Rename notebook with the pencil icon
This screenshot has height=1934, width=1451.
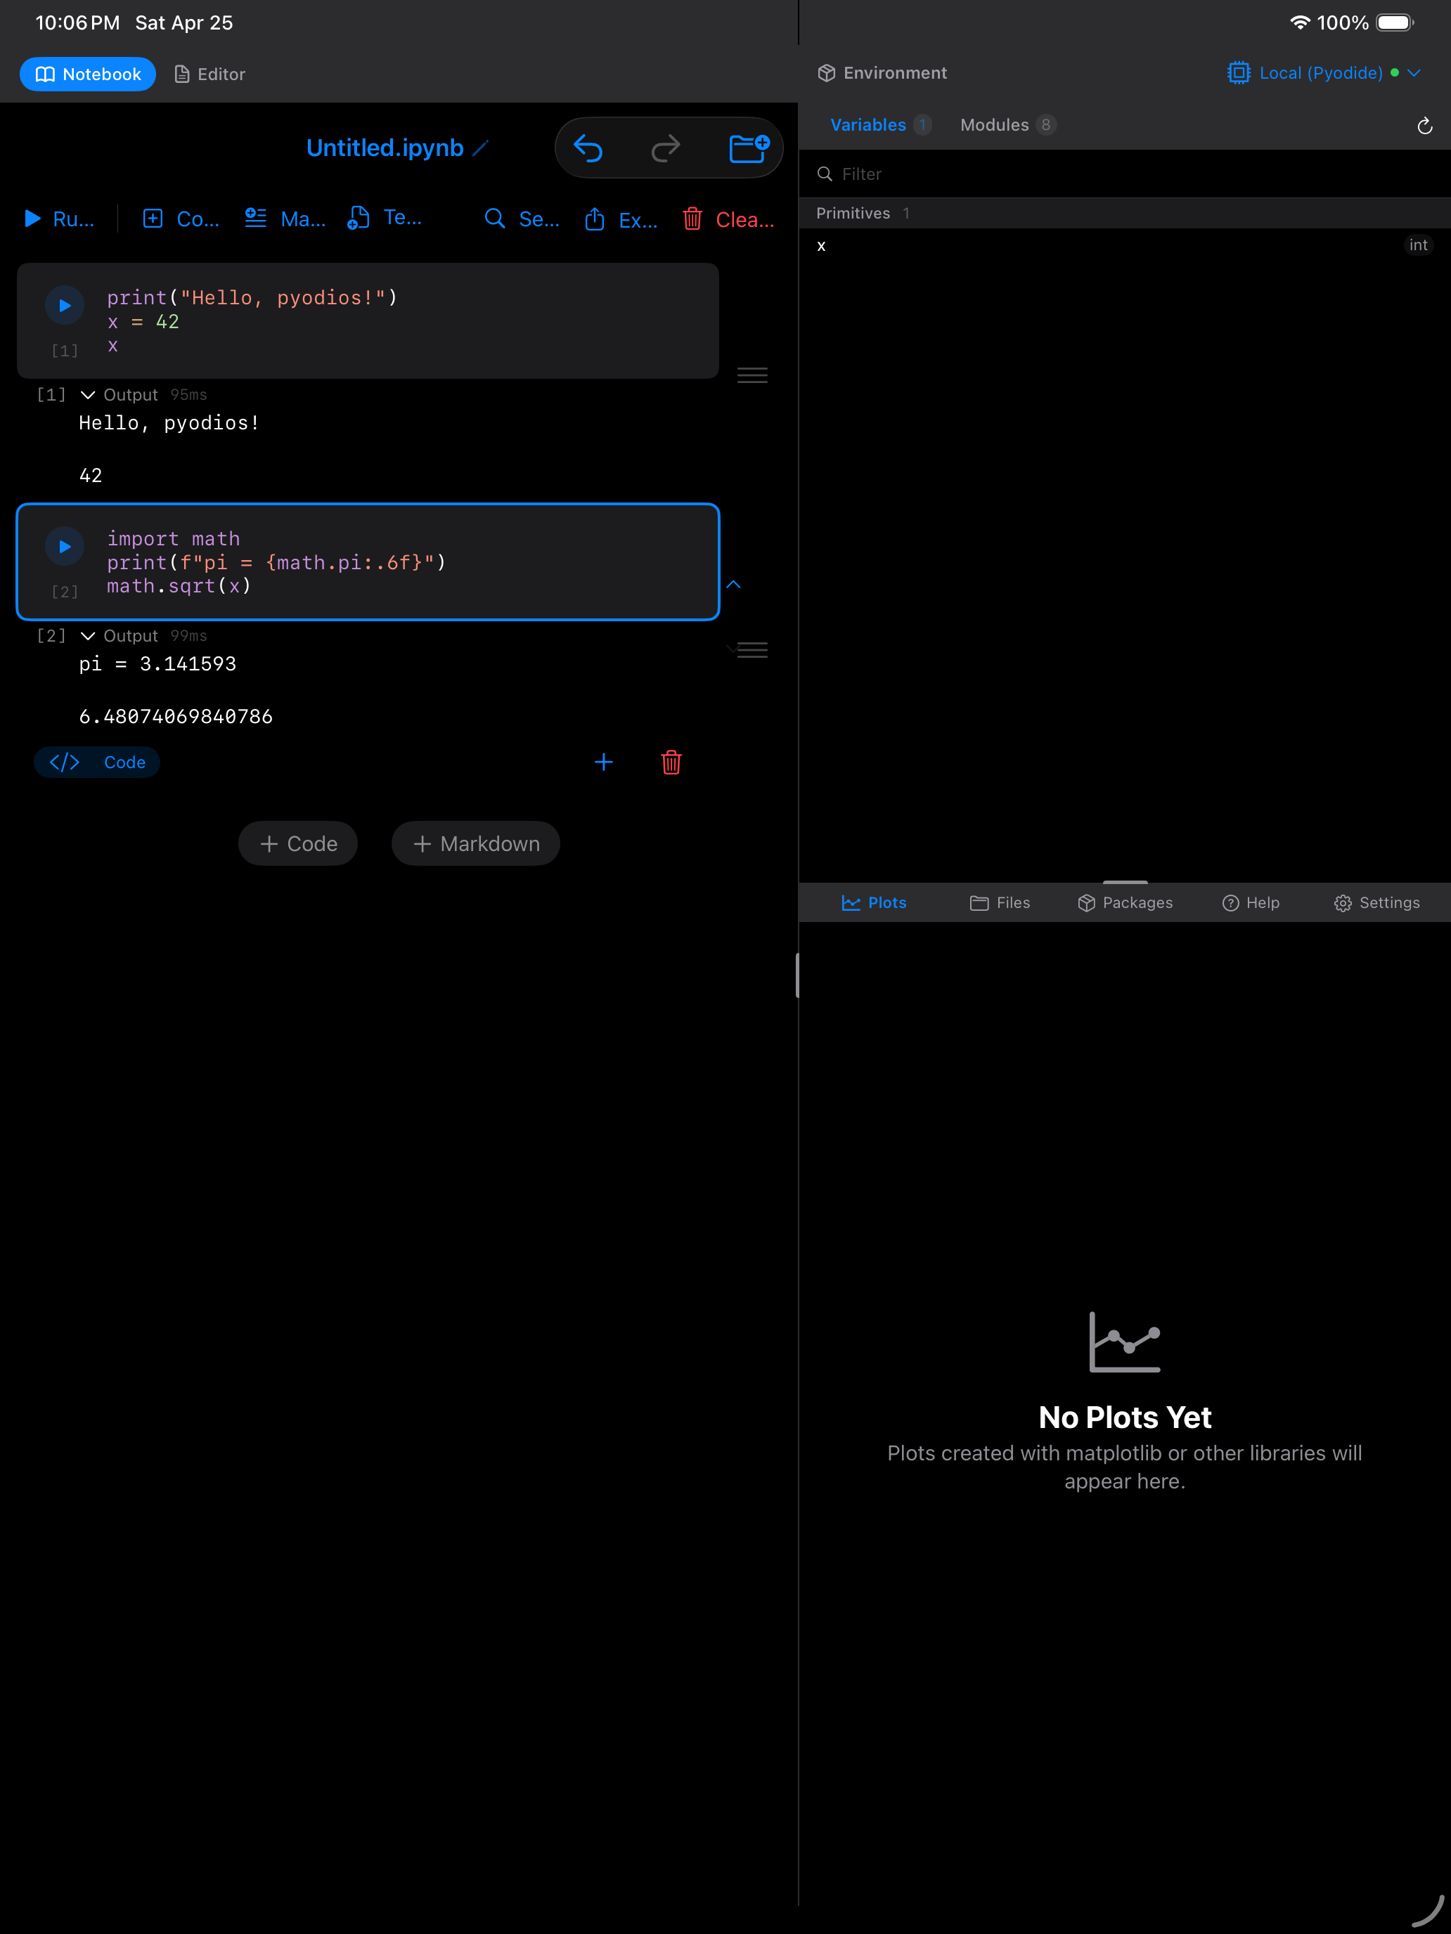480,149
